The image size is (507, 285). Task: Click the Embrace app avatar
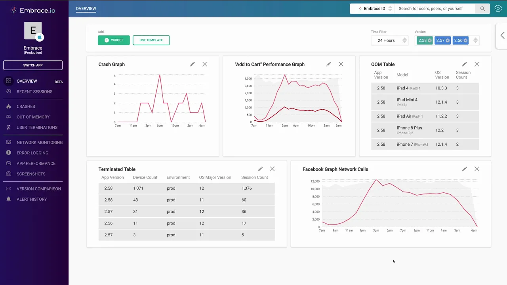click(x=33, y=31)
